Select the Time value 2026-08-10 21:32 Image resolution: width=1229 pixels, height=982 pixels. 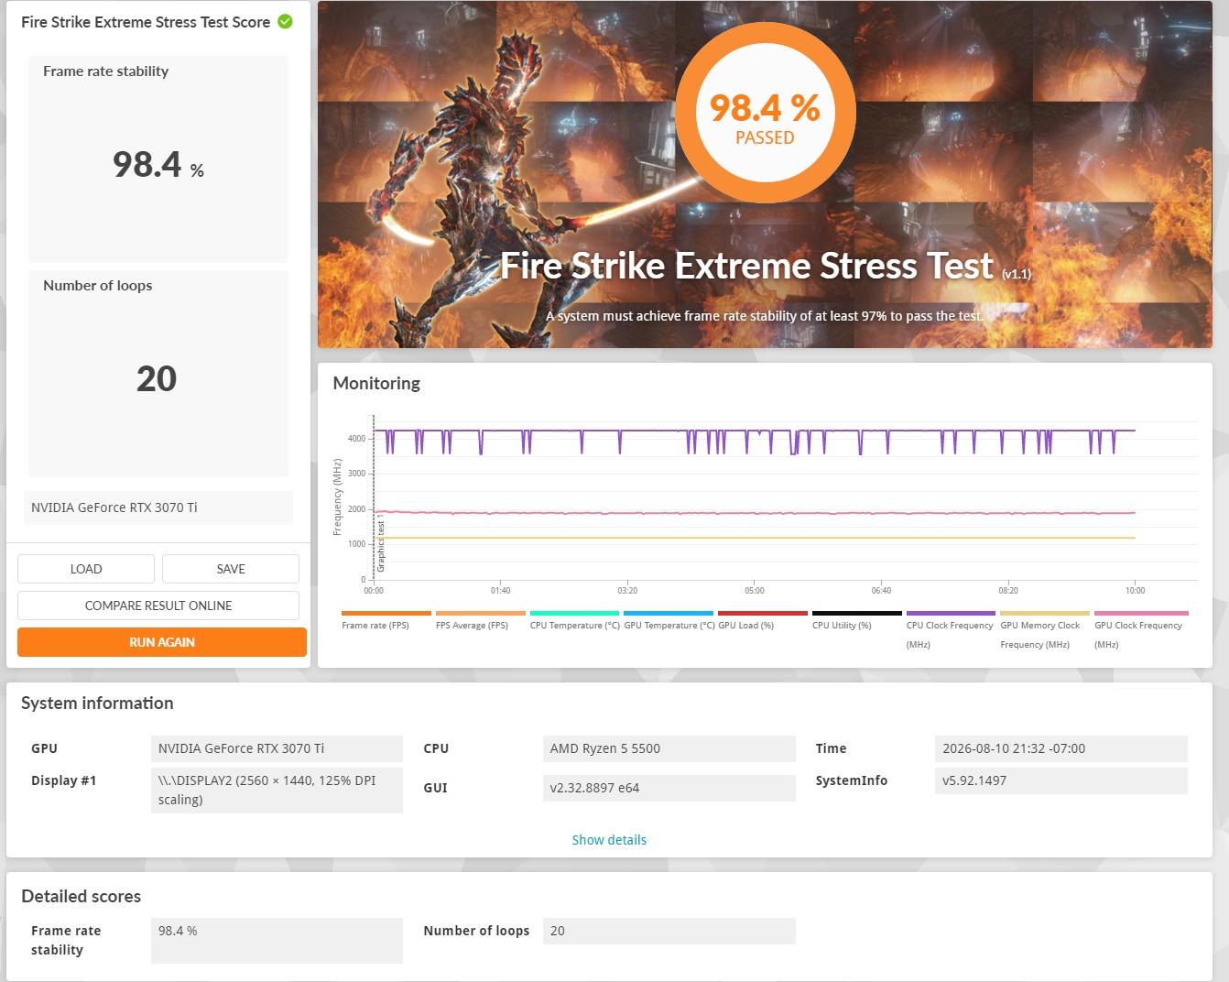1060,748
